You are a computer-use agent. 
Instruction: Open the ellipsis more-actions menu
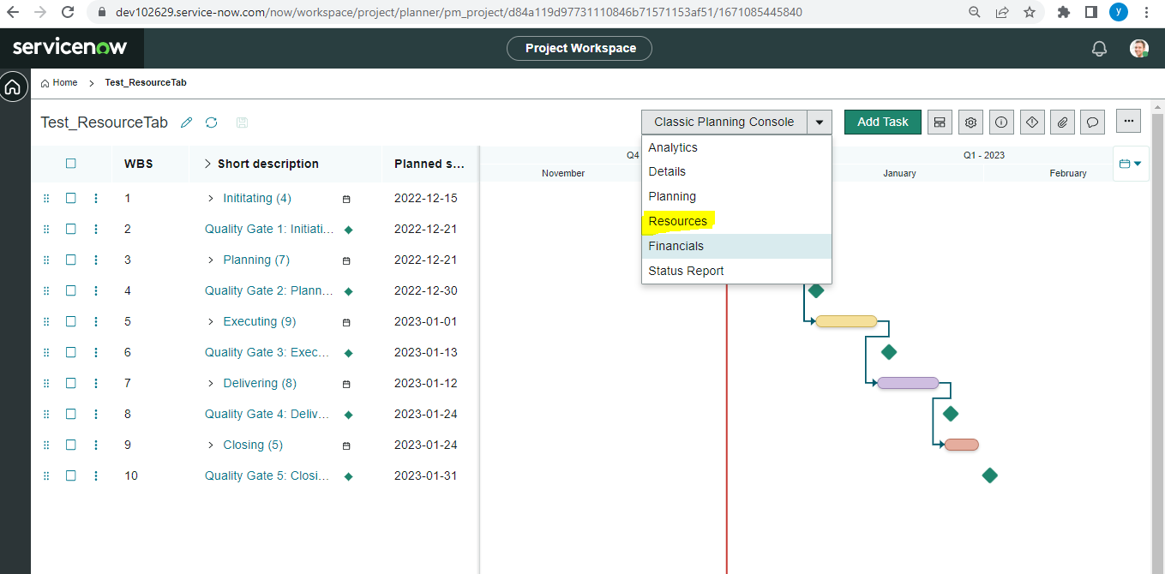click(1128, 121)
